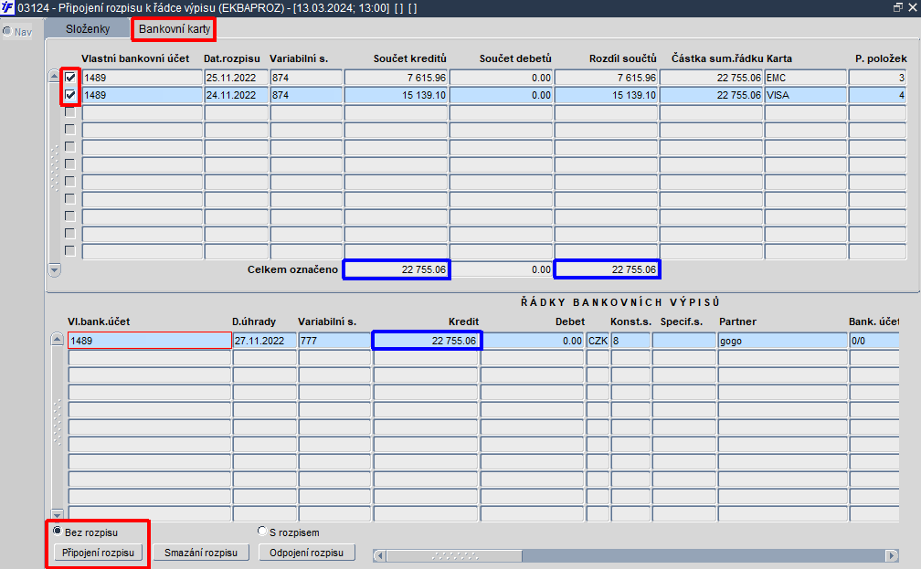
Task: Click the Vl.bank.účet field containing 1489
Action: [150, 341]
